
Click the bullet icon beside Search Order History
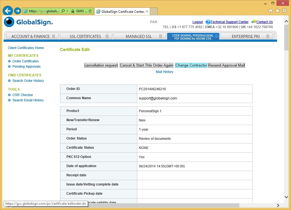(9, 80)
